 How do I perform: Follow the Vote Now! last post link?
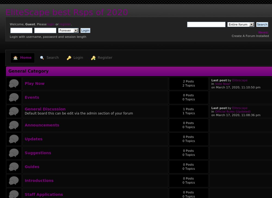[222, 84]
